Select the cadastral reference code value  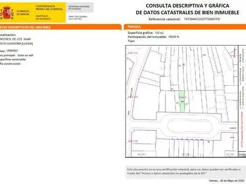[202, 19]
